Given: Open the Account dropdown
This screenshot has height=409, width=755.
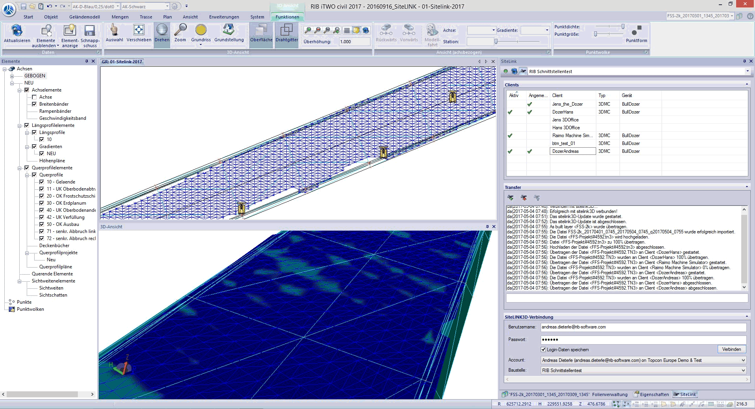Looking at the screenshot, I should 743,360.
